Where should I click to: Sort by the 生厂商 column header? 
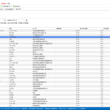click(44, 28)
